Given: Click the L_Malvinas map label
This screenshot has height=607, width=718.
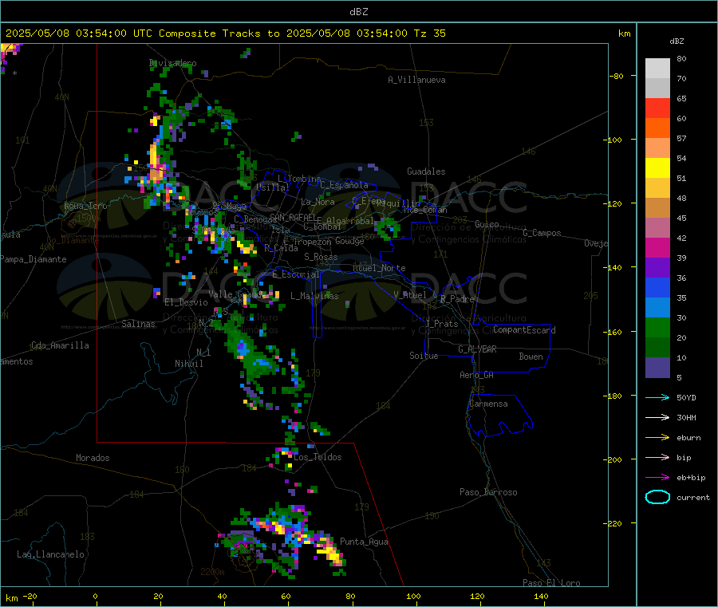Looking at the screenshot, I should (314, 296).
